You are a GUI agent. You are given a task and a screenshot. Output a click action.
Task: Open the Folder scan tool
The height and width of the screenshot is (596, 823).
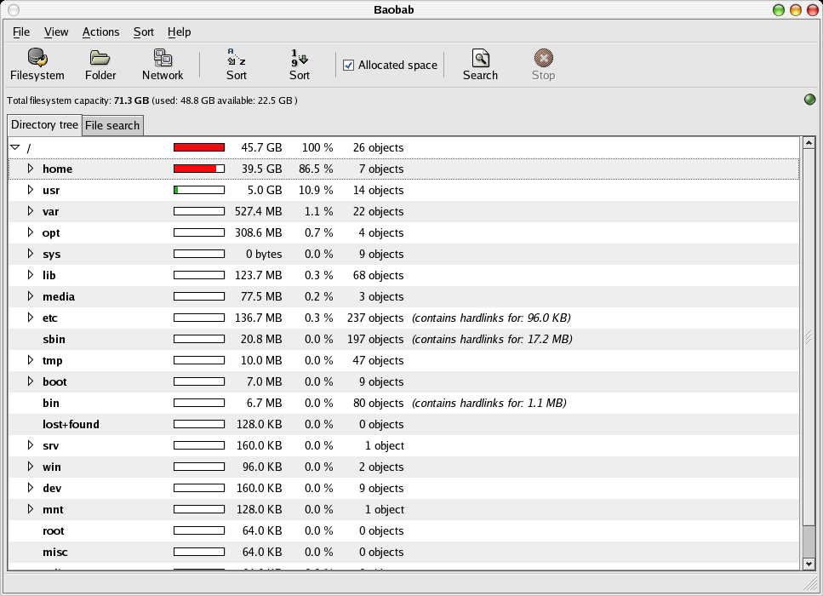click(x=100, y=59)
